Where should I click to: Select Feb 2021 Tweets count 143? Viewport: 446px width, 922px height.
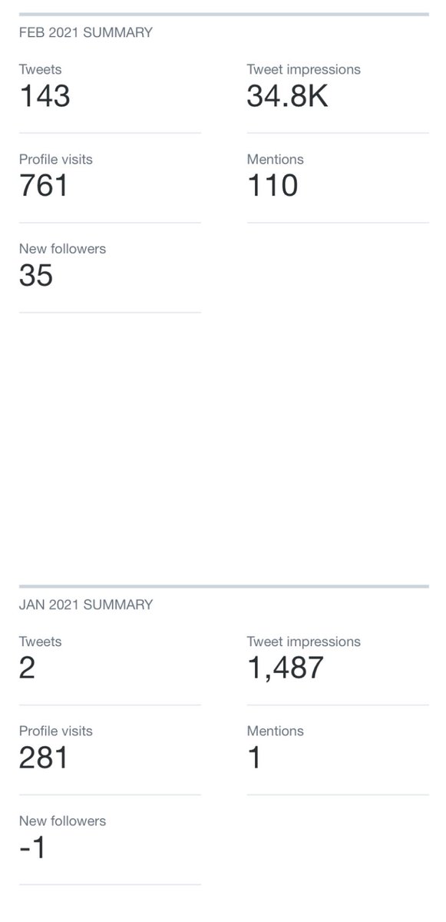coord(45,96)
